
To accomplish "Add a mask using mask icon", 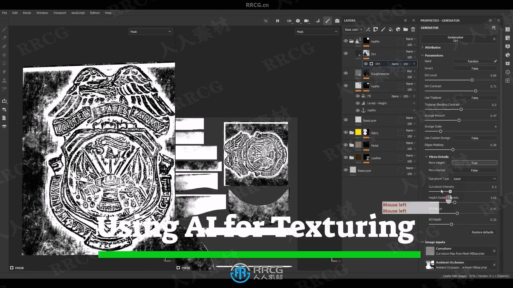I will tap(376, 30).
